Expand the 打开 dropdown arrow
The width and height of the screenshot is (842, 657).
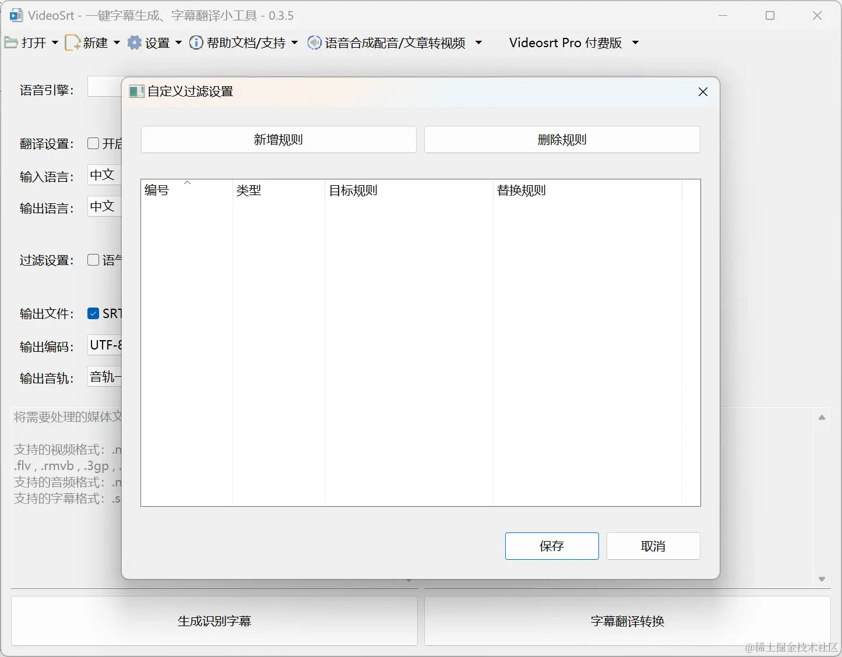click(x=55, y=43)
